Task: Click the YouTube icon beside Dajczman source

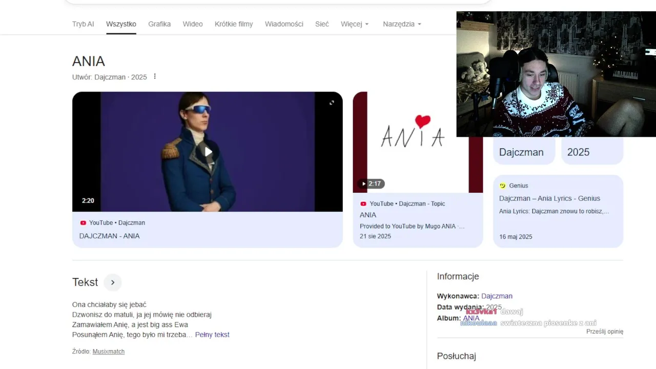Action: point(83,223)
